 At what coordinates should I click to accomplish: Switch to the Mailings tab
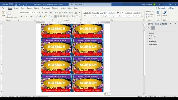pos(55,8)
